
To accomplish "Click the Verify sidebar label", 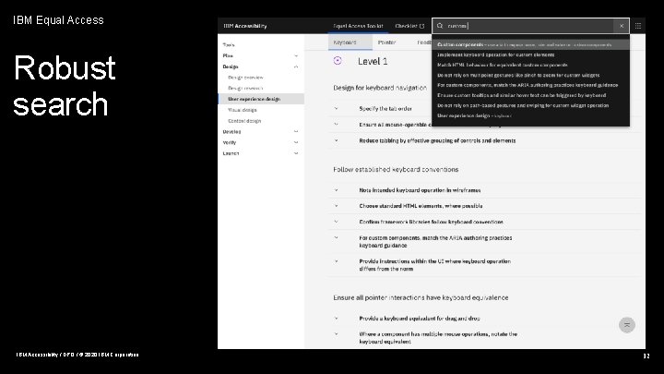I will (x=230, y=142).
